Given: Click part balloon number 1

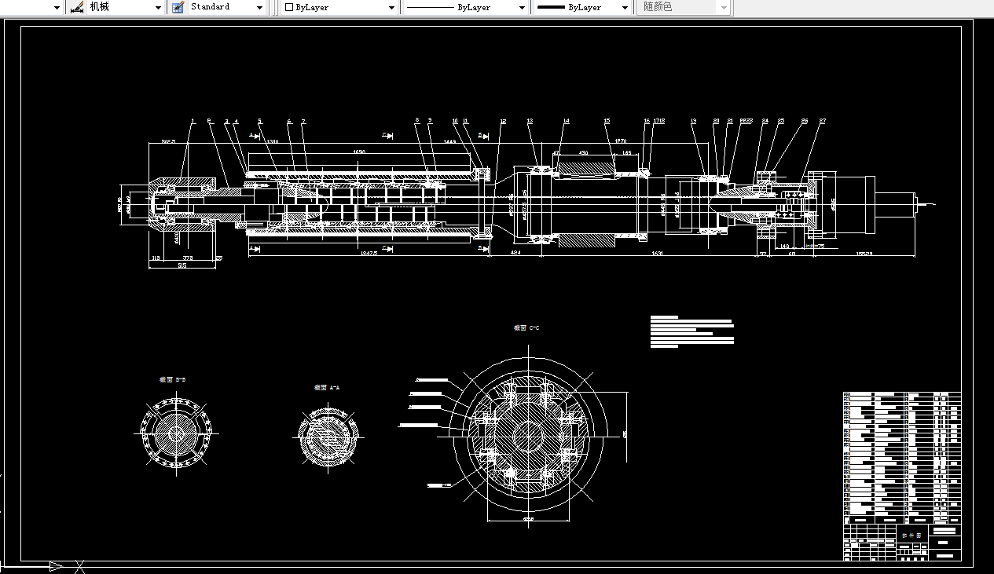Looking at the screenshot, I should coord(193,121).
